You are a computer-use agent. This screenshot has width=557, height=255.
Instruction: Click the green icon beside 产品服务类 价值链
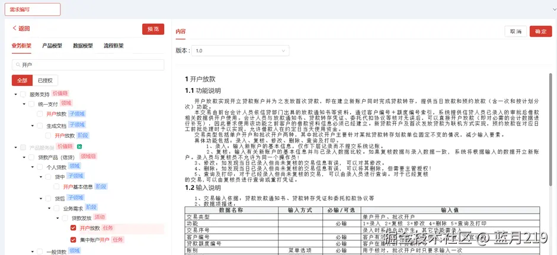pyautogui.click(x=79, y=147)
